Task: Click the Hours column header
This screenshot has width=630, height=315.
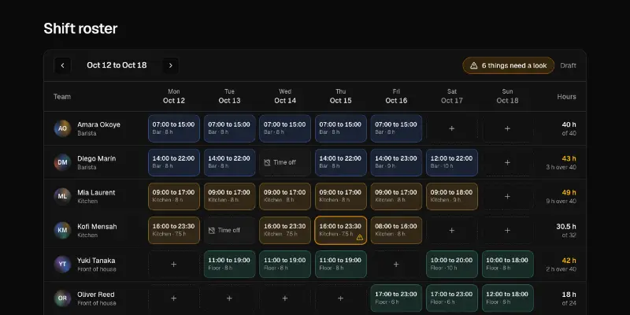Action: [566, 96]
